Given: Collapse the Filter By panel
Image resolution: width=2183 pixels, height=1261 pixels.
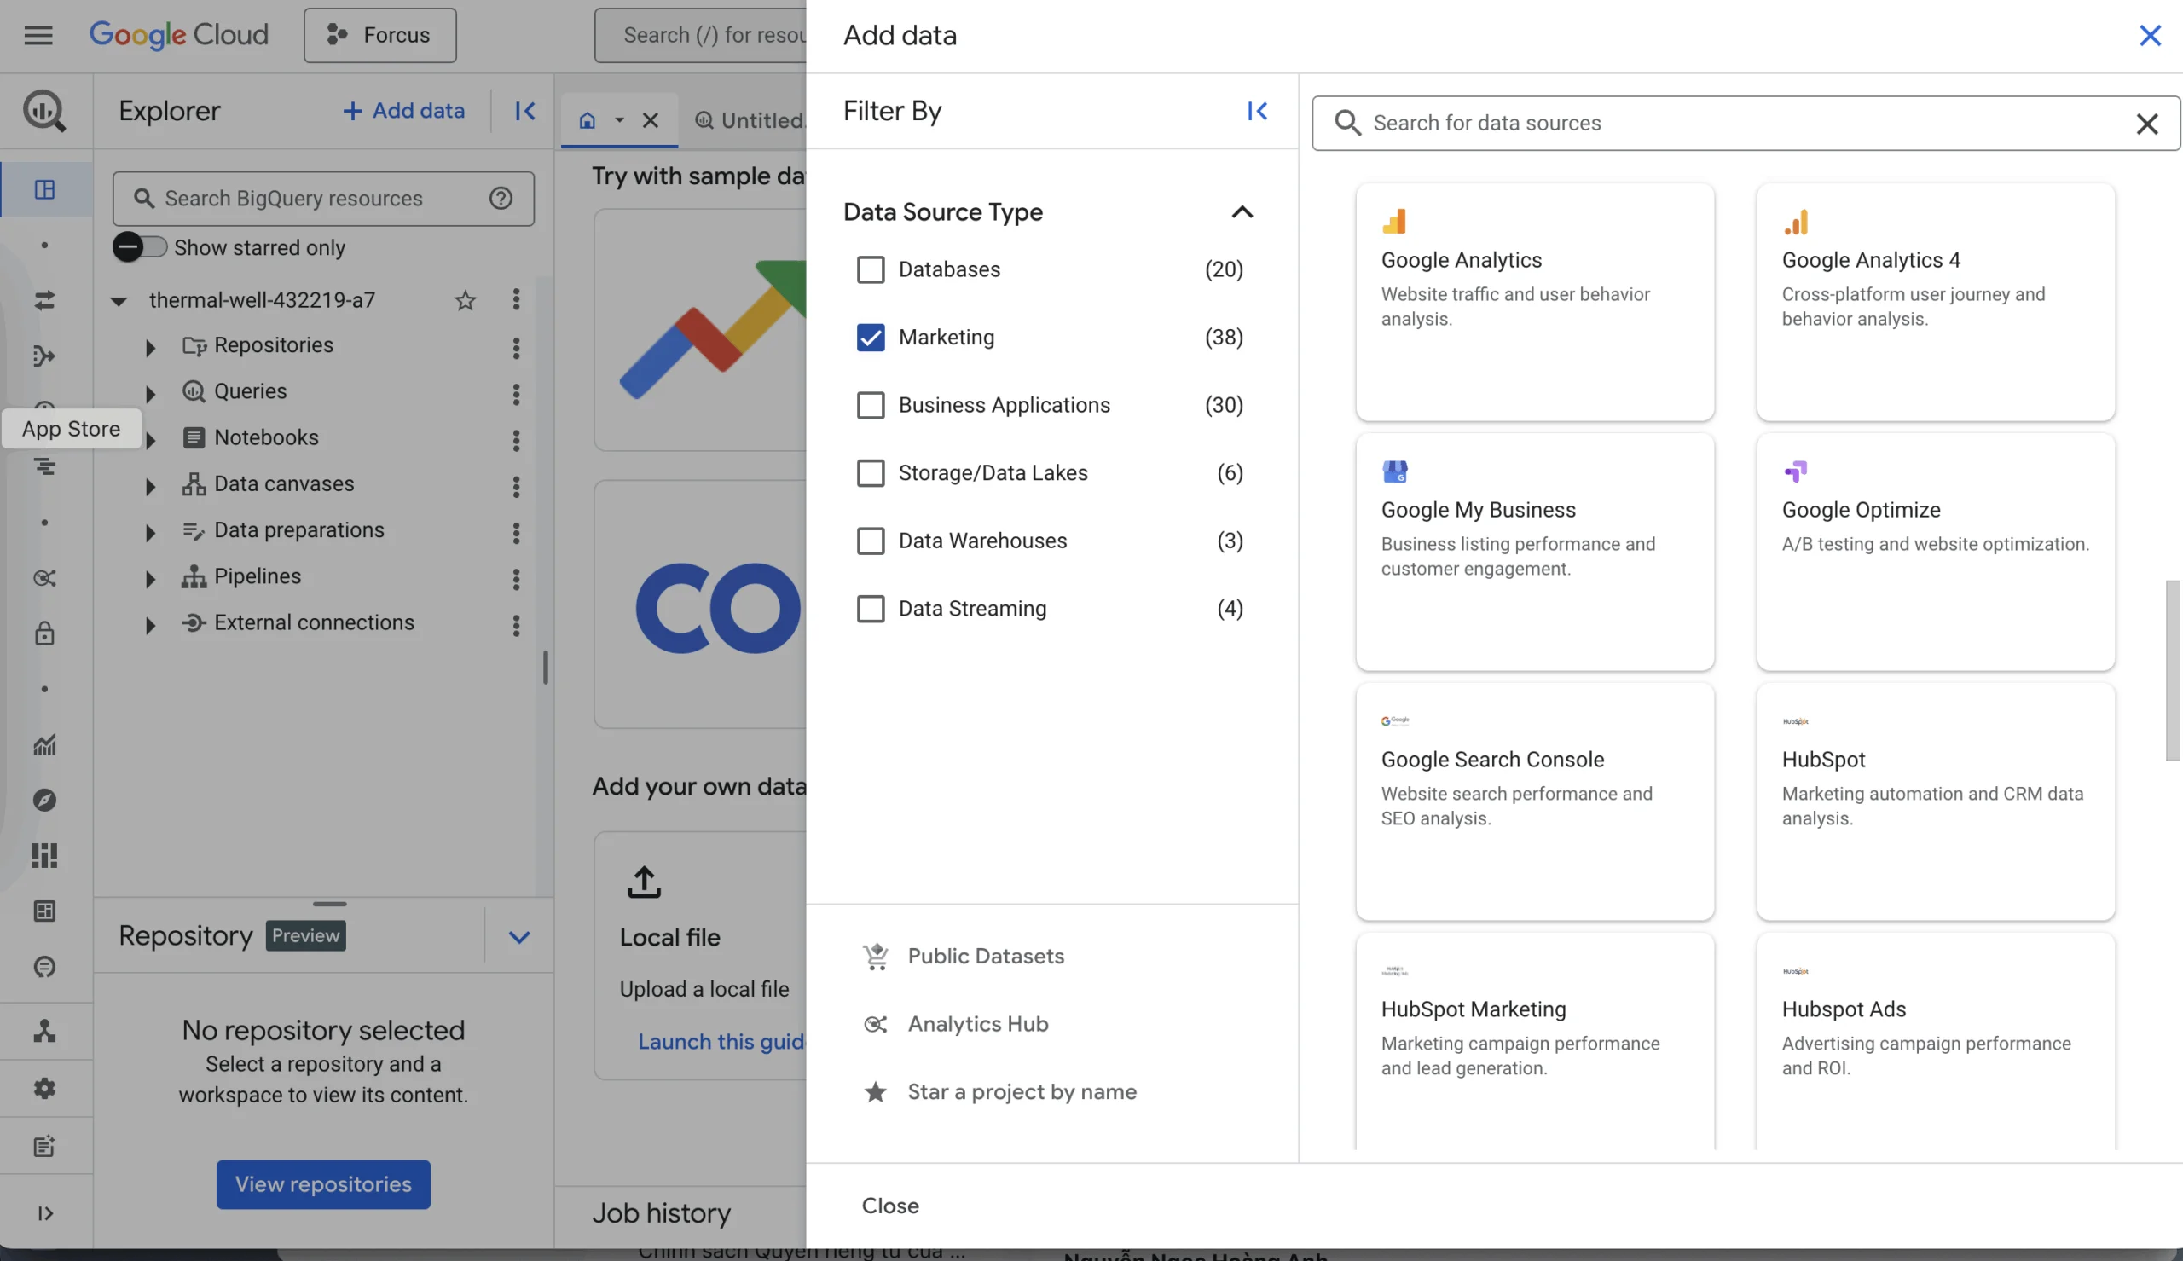Looking at the screenshot, I should (1256, 111).
